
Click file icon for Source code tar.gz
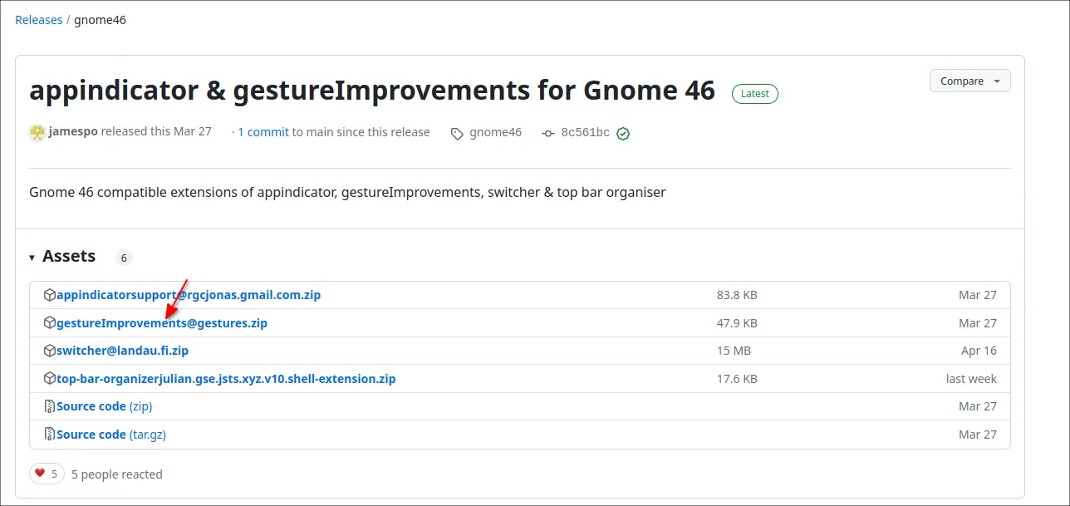[50, 435]
